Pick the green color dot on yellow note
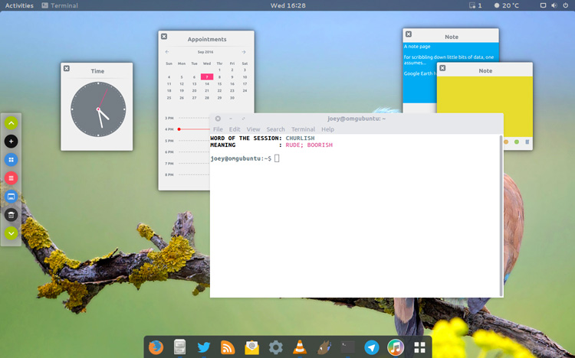Screen dimensions: 575x358 coord(517,142)
